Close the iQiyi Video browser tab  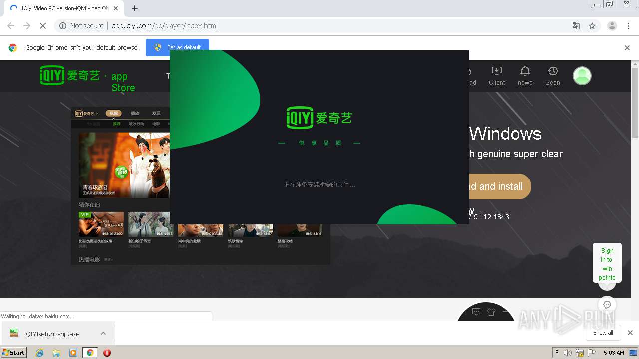pyautogui.click(x=116, y=8)
